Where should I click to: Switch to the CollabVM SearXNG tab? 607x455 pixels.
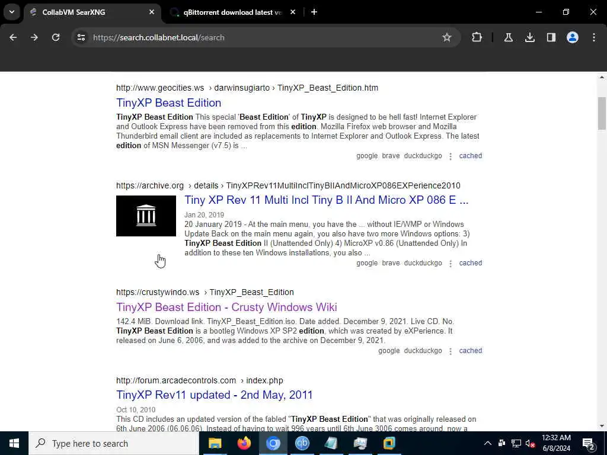92,12
